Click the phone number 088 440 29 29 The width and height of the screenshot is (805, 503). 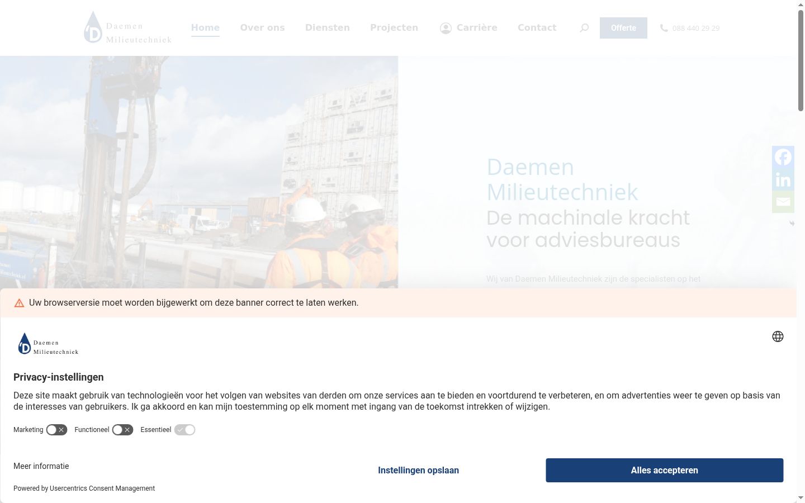[696, 28]
